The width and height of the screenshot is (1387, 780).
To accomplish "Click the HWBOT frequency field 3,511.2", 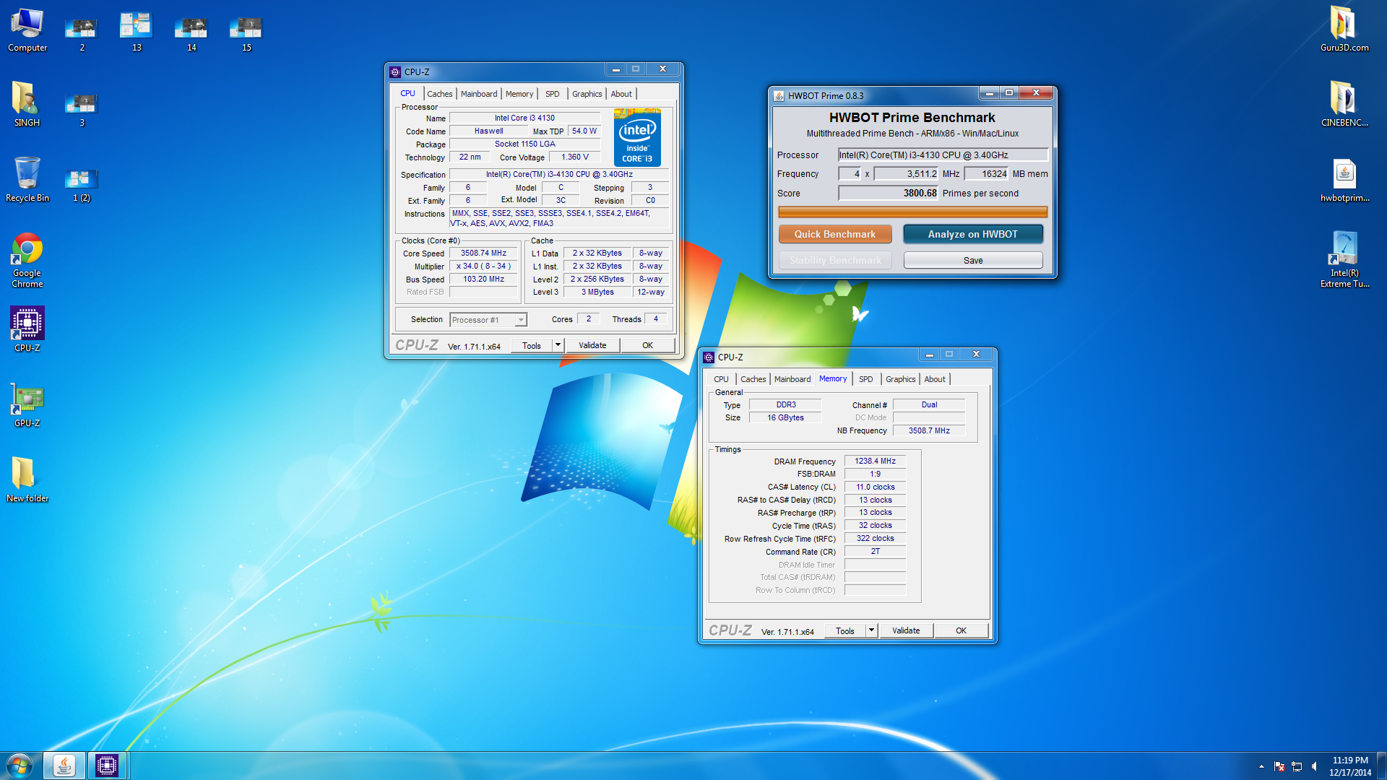I will pyautogui.click(x=906, y=173).
